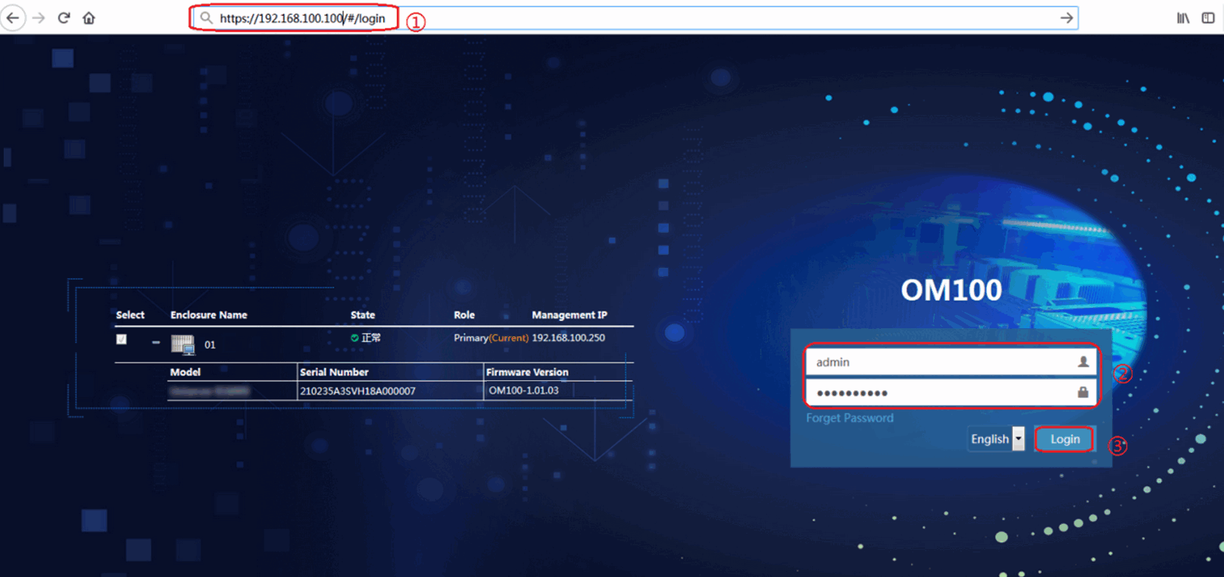Click the user icon in the username field
This screenshot has height=577, width=1224.
[1083, 361]
